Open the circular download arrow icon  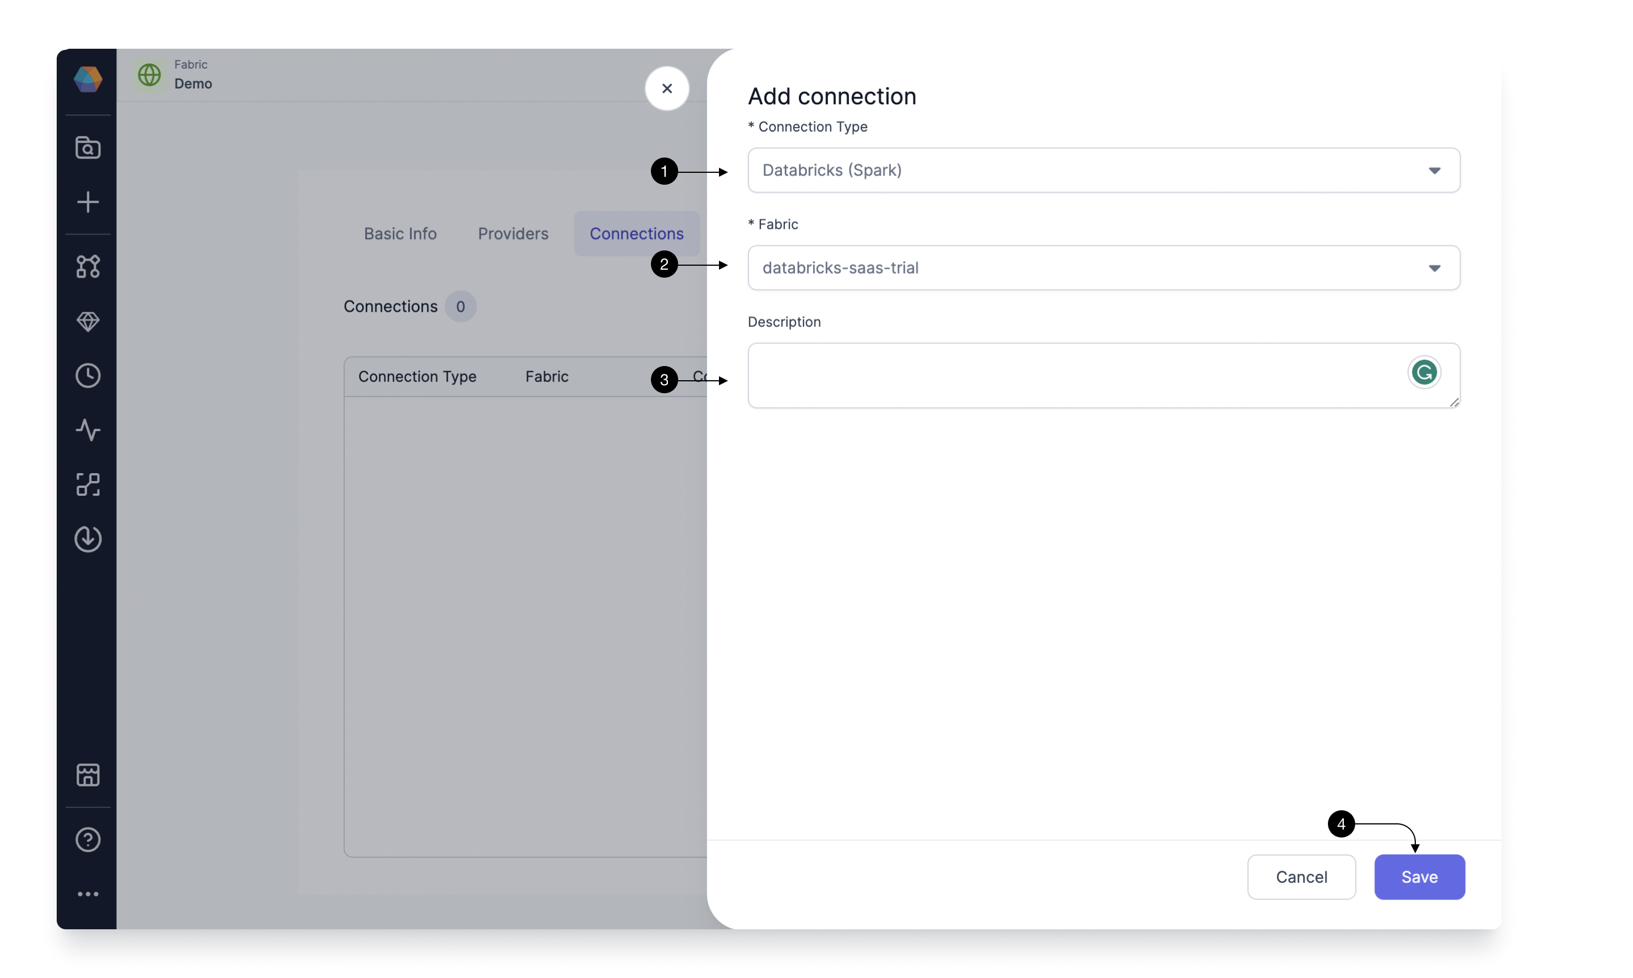[88, 539]
